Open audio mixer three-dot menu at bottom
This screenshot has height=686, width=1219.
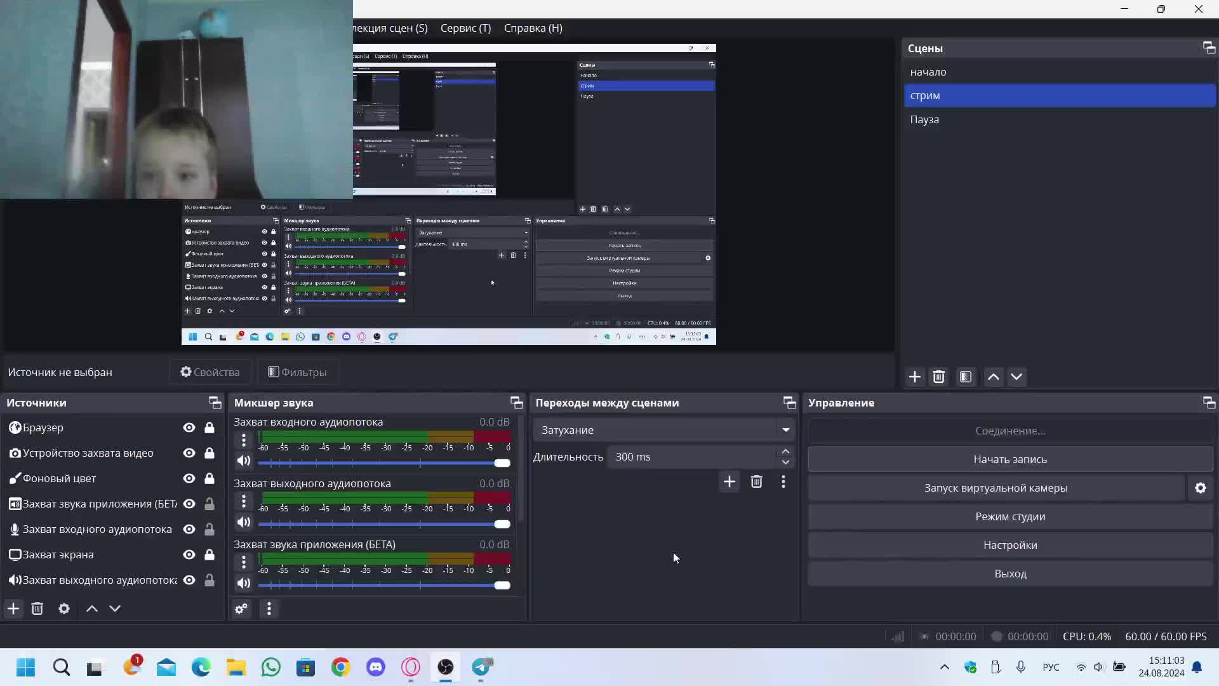(269, 609)
